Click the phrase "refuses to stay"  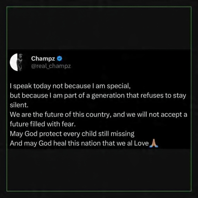pyautogui.click(x=168, y=96)
